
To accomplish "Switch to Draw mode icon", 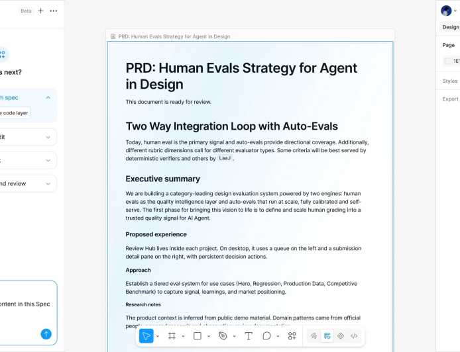I will click(x=314, y=336).
